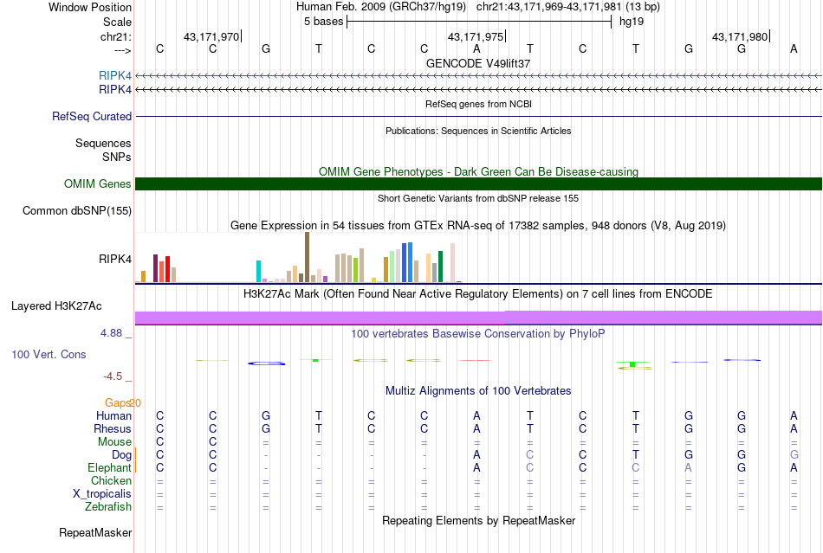Click the tallest brown bar in GTEx chart
Screen dimensions: 823x553
307,257
